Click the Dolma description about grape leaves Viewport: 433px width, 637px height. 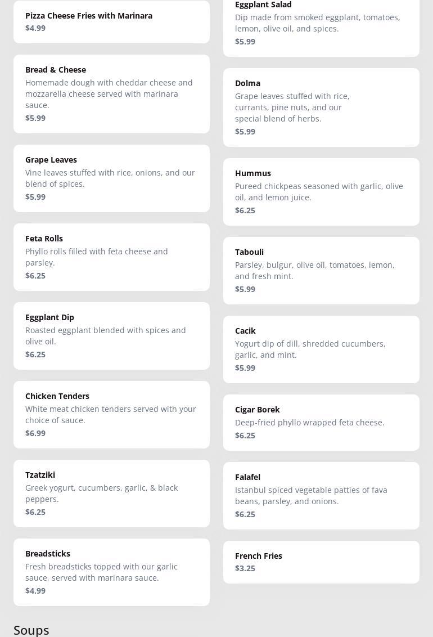coord(292,107)
